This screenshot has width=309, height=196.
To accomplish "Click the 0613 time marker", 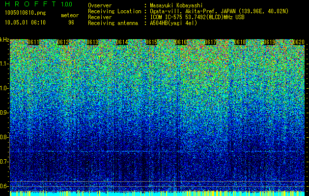I will point(93,42).
